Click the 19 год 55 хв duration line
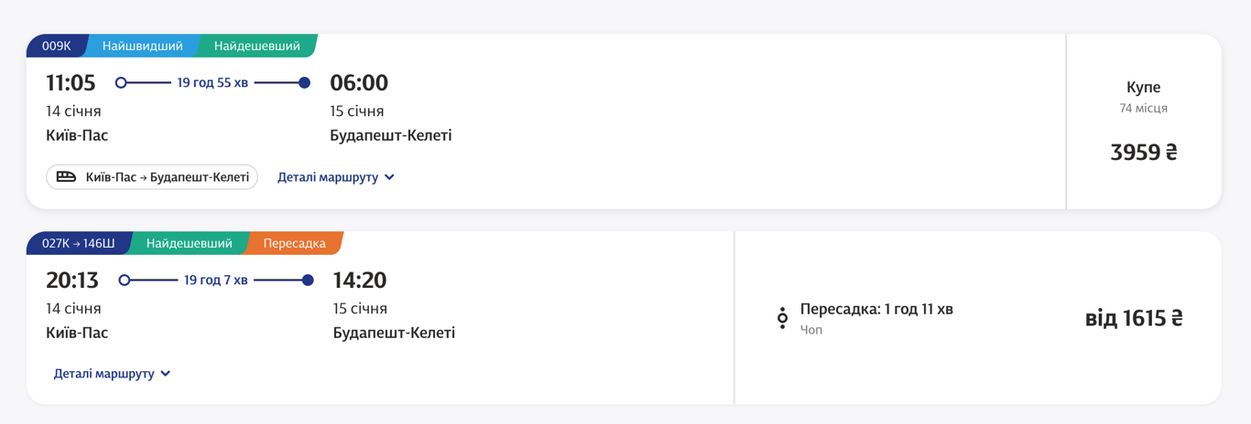The width and height of the screenshot is (1251, 424). 212,83
